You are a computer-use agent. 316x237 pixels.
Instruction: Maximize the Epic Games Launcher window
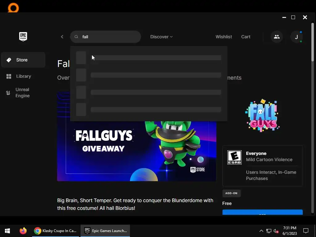point(293,17)
